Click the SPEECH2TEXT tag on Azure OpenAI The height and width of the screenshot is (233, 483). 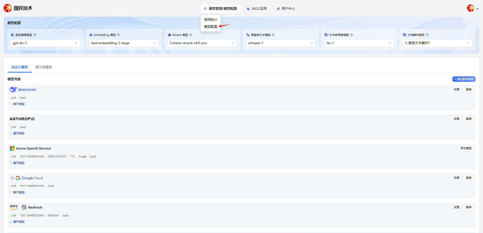pyautogui.click(x=57, y=156)
